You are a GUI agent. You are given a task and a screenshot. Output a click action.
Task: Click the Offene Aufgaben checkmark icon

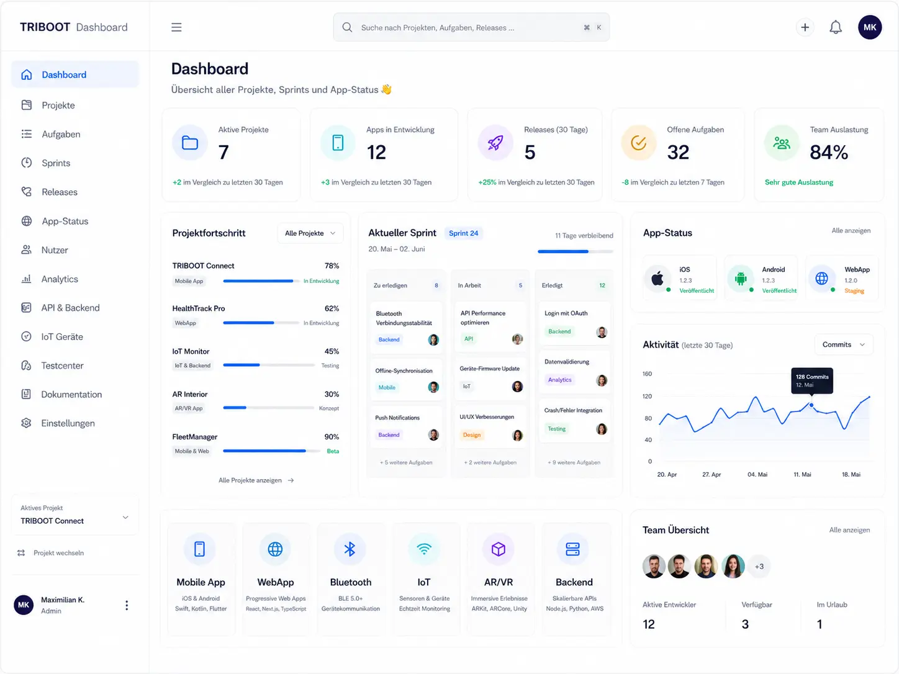click(x=638, y=143)
